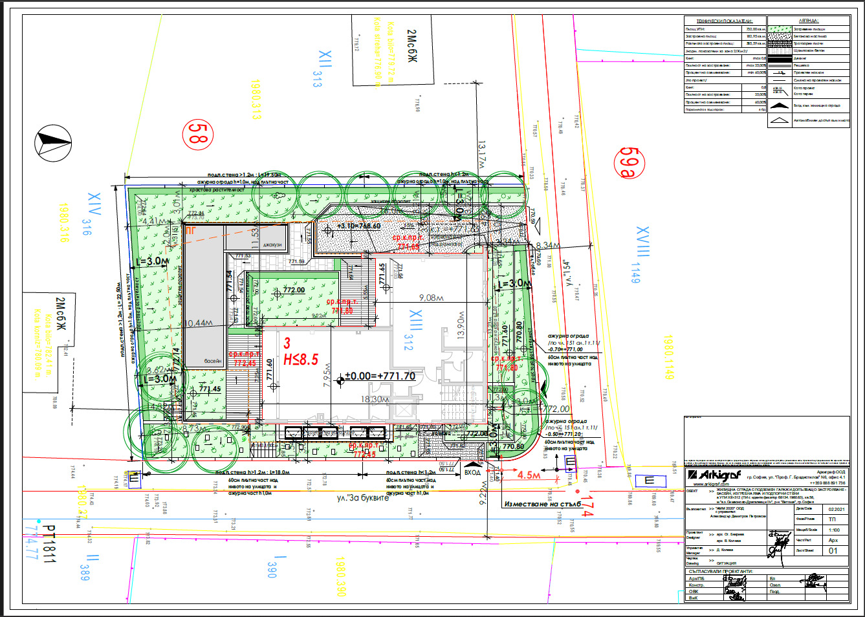Click the ВХОД entrance label

472,473
